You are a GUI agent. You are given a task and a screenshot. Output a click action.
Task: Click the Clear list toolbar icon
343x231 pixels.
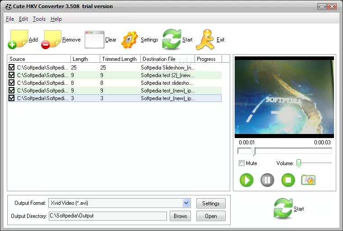coord(94,39)
